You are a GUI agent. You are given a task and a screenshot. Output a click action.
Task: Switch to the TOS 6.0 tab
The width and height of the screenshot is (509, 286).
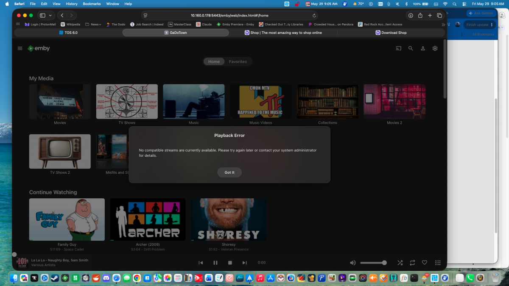pyautogui.click(x=68, y=33)
